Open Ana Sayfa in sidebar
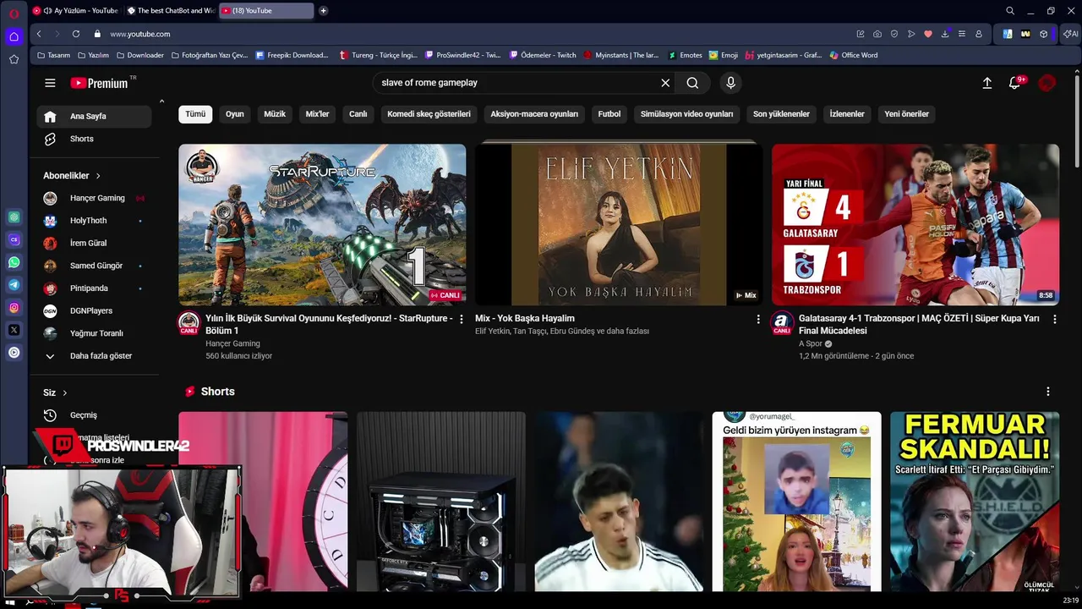The image size is (1082, 609). [x=94, y=116]
